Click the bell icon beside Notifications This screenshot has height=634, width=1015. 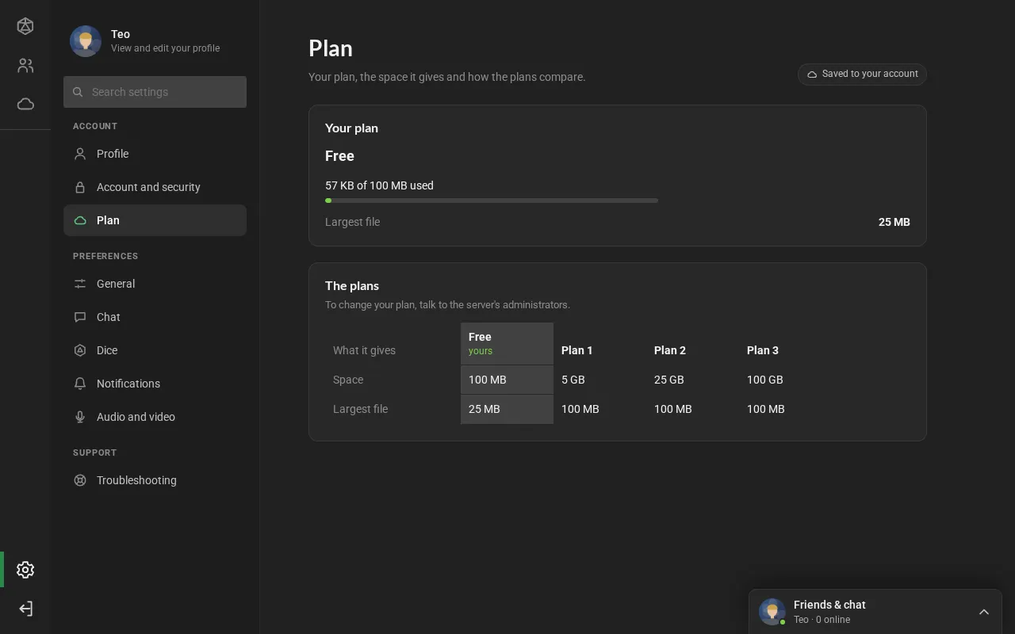click(x=80, y=384)
